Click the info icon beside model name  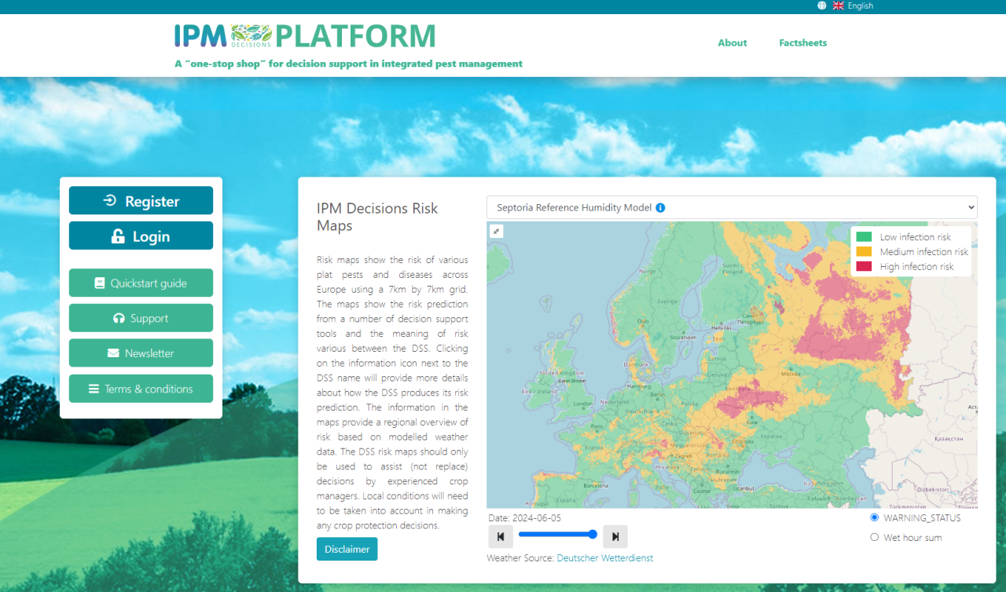[660, 208]
